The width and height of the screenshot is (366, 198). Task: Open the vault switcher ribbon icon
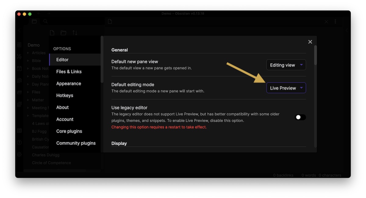[x=19, y=131]
